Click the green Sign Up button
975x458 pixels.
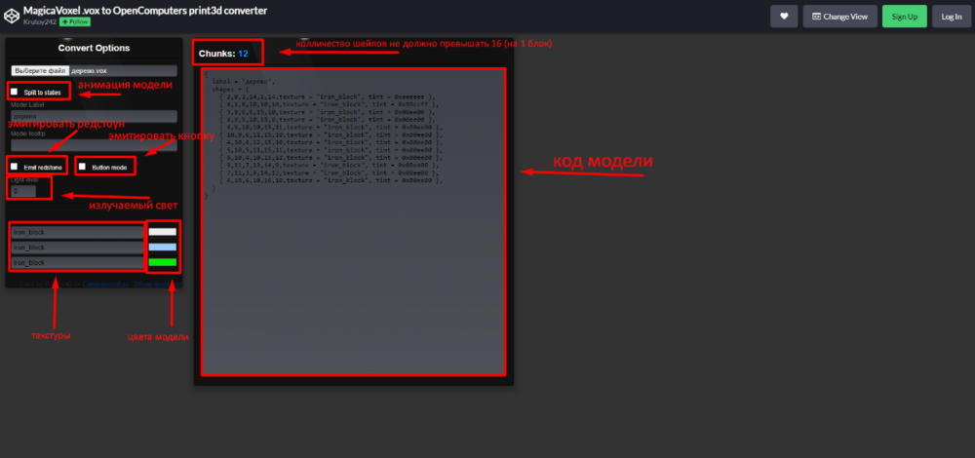[904, 16]
